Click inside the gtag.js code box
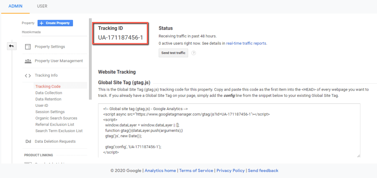Screen dimensions: 377x178 pos(229,131)
